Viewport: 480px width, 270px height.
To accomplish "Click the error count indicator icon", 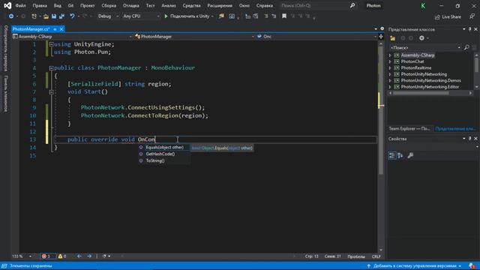I will coord(44,256).
